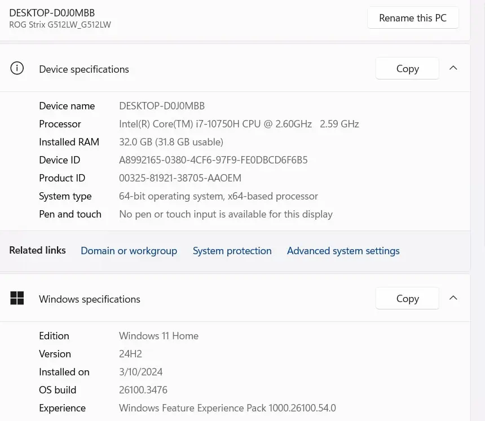Viewport: 485px width, 421px height.
Task: Select the Device ID value A8992165-0380-4CF6-97F9-FE0DBCD6F6B5
Action: coord(213,160)
